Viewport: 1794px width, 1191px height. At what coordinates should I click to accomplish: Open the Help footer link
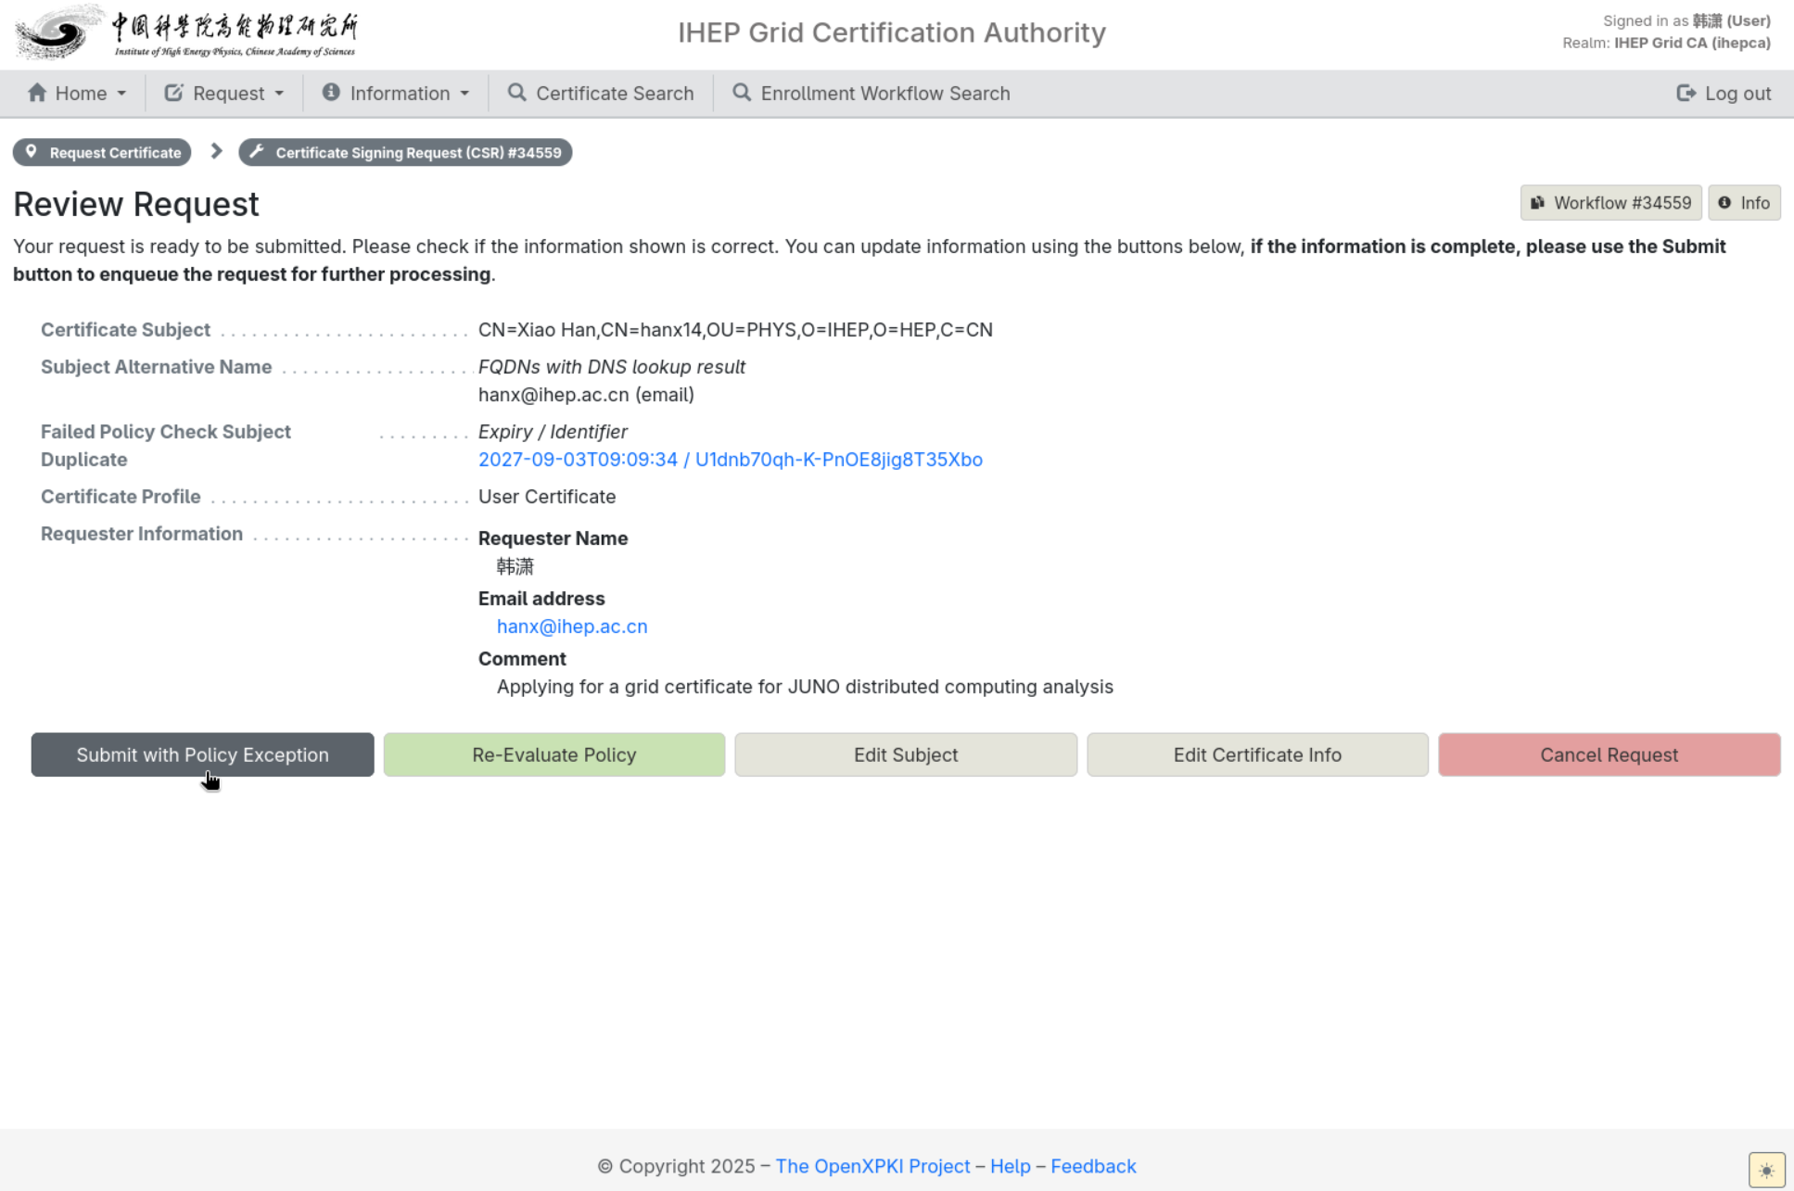tap(1011, 1166)
